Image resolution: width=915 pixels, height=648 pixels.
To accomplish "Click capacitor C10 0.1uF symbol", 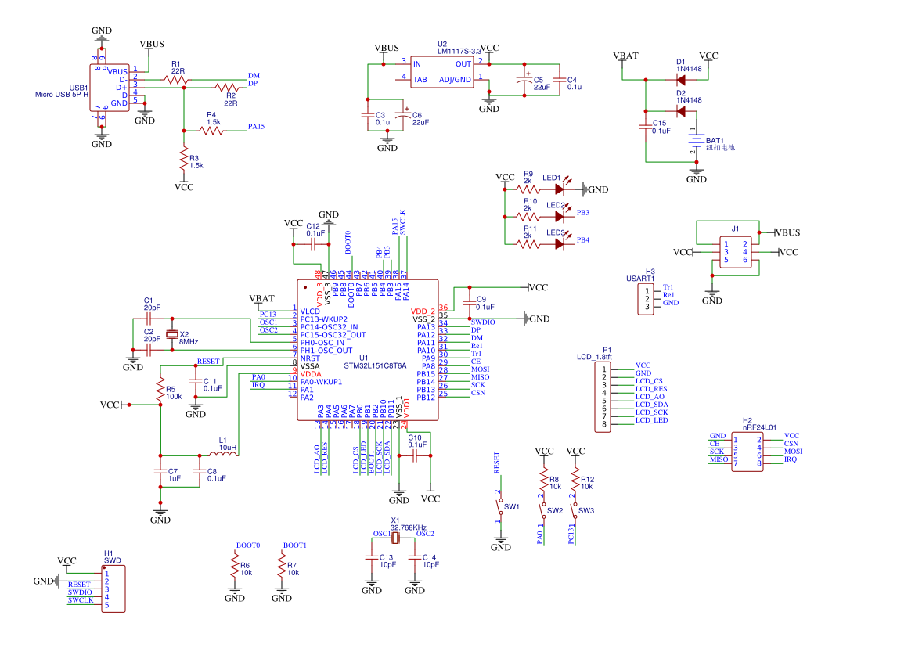I will click(x=415, y=456).
